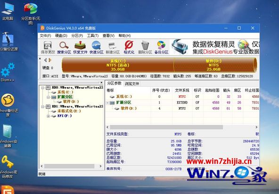Open the Windows密码修改 key icon
Image resolution: width=279 pixels, height=194 pixels.
pos(8,167)
